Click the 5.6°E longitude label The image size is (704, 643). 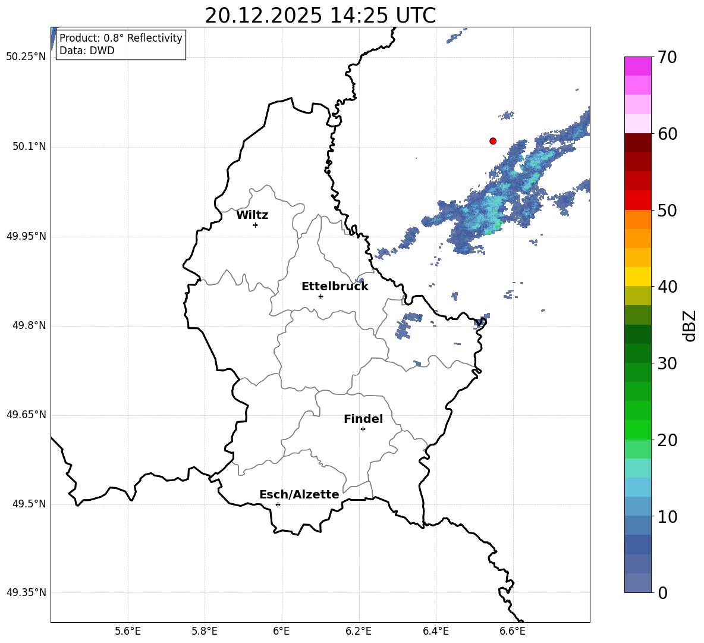click(128, 631)
